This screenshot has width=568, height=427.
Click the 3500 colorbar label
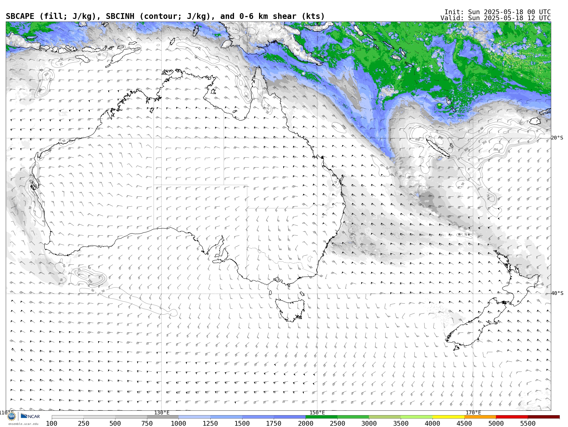click(401, 424)
